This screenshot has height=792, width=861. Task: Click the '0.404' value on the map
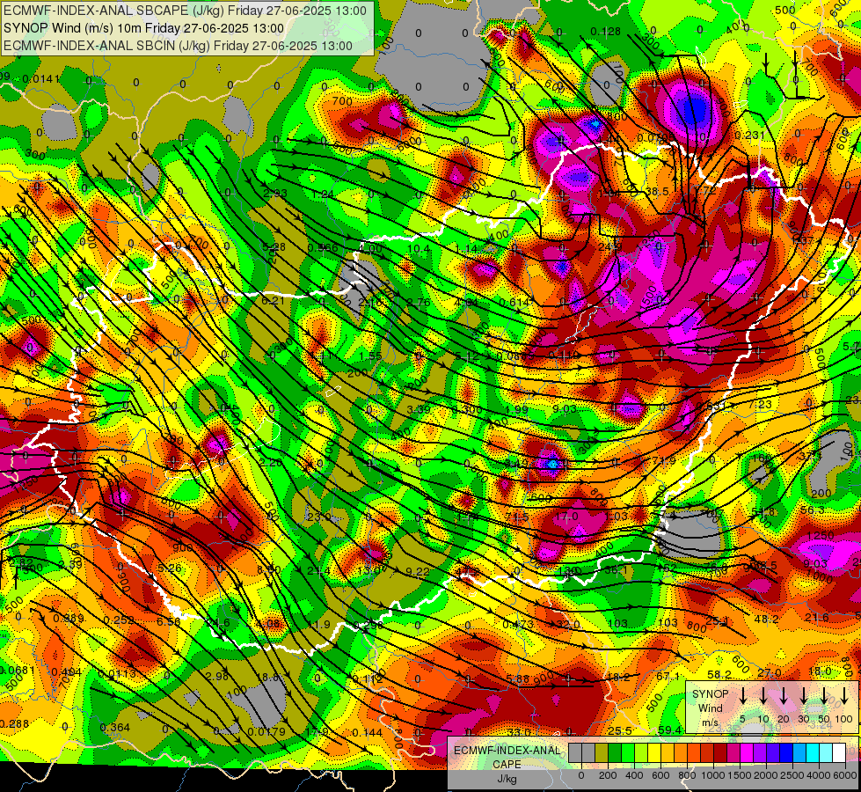pos(67,672)
